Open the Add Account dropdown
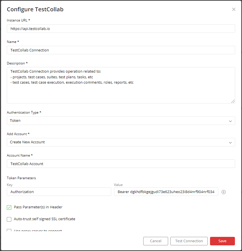The width and height of the screenshot is (242, 251). coord(121,142)
